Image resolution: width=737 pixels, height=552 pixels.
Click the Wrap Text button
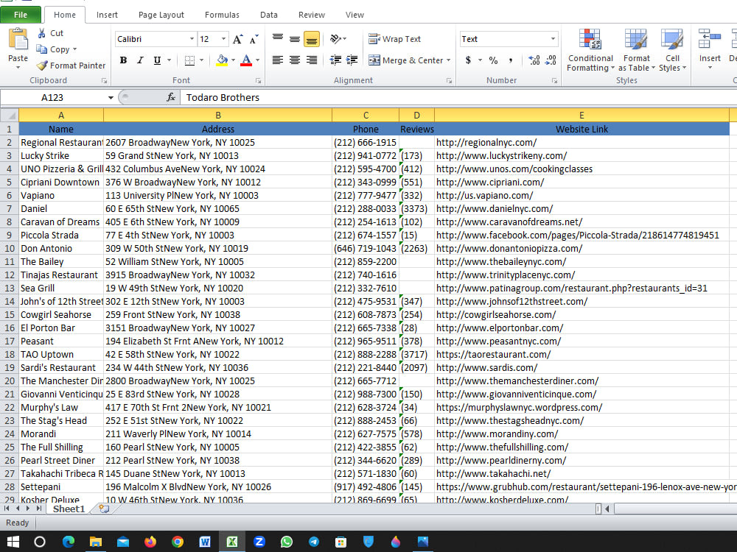[394, 39]
